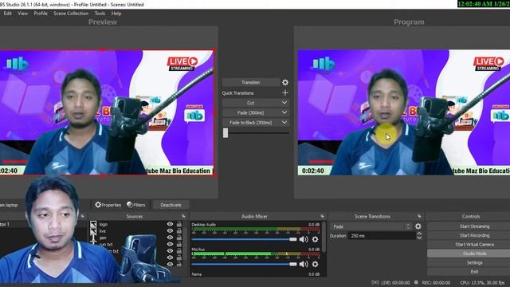Viewport: 510px width, 287px height.
Task: Expand the Cut quick transition dropdown arrow
Action: [284, 103]
